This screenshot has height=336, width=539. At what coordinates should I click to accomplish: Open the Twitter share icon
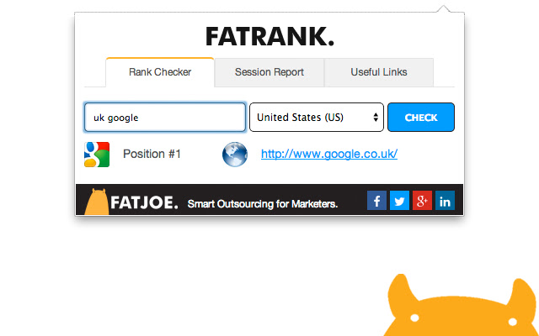pyautogui.click(x=399, y=201)
